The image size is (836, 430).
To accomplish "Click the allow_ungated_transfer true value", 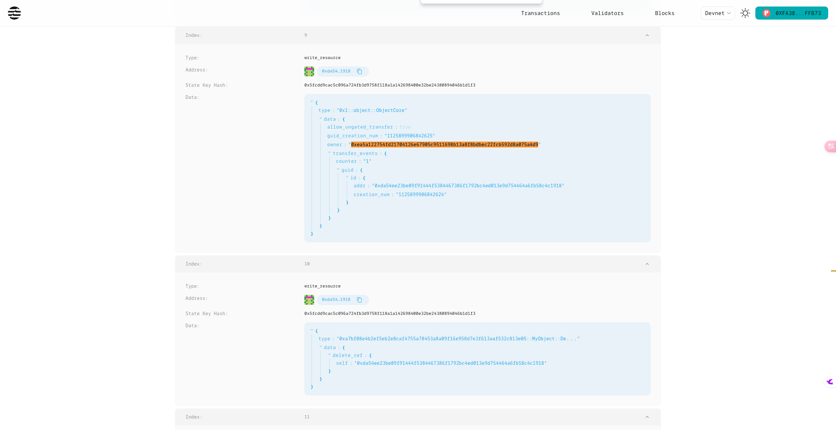I will 405,127.
